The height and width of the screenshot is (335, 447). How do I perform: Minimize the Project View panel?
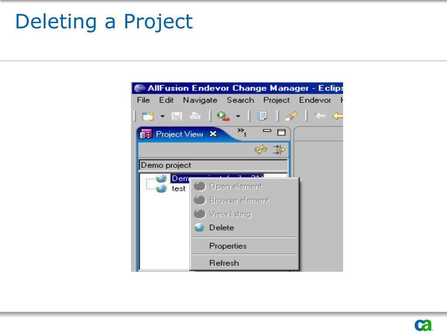pyautogui.click(x=267, y=131)
